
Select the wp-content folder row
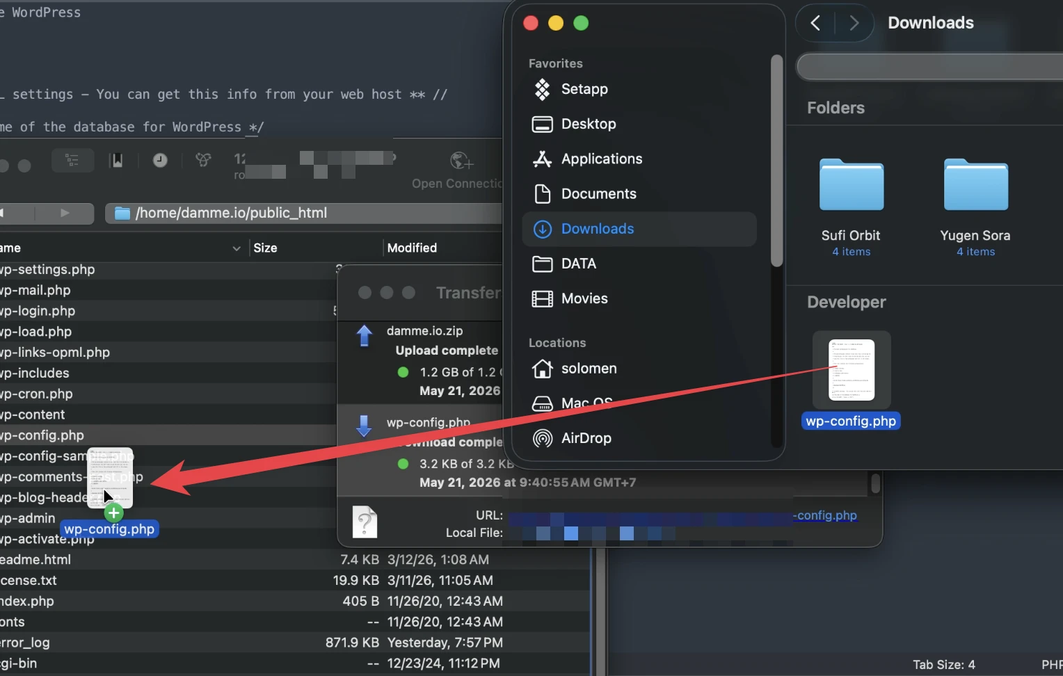[167, 415]
